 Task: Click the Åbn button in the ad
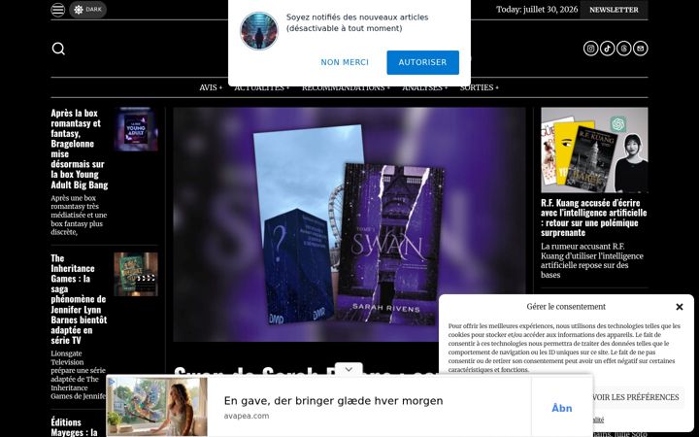562,408
